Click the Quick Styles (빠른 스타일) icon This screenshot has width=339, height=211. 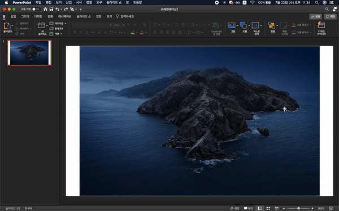point(284,26)
